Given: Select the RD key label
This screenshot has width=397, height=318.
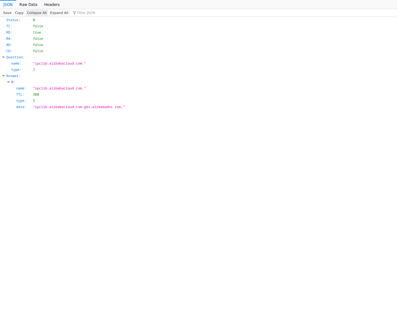Looking at the screenshot, I should [9, 32].
